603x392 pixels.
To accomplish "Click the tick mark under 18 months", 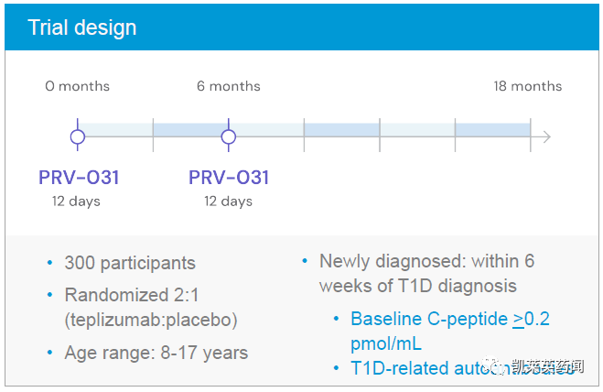I will (531, 137).
